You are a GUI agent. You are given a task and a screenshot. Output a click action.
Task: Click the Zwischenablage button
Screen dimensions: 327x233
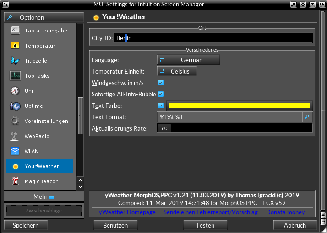[44, 211]
